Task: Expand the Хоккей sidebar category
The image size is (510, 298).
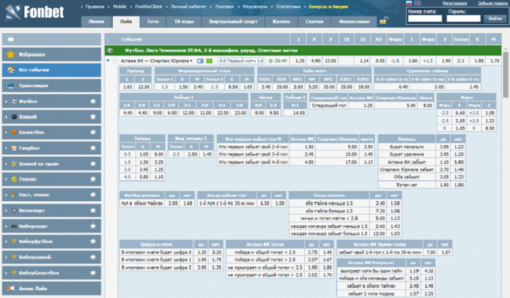Action: [x=6, y=117]
